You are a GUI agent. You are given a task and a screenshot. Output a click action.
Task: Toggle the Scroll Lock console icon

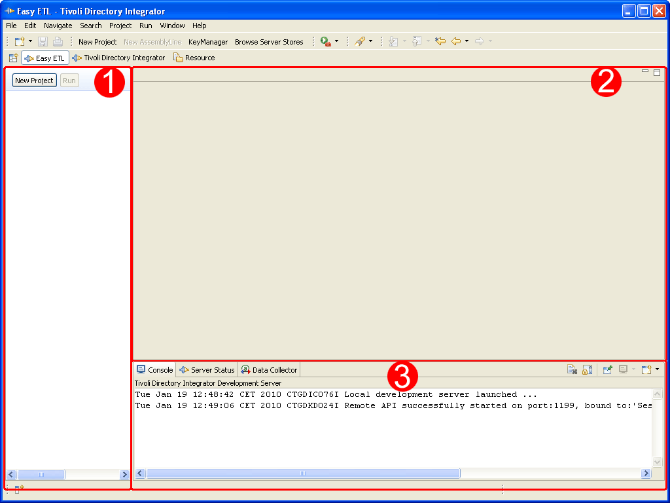(x=587, y=369)
